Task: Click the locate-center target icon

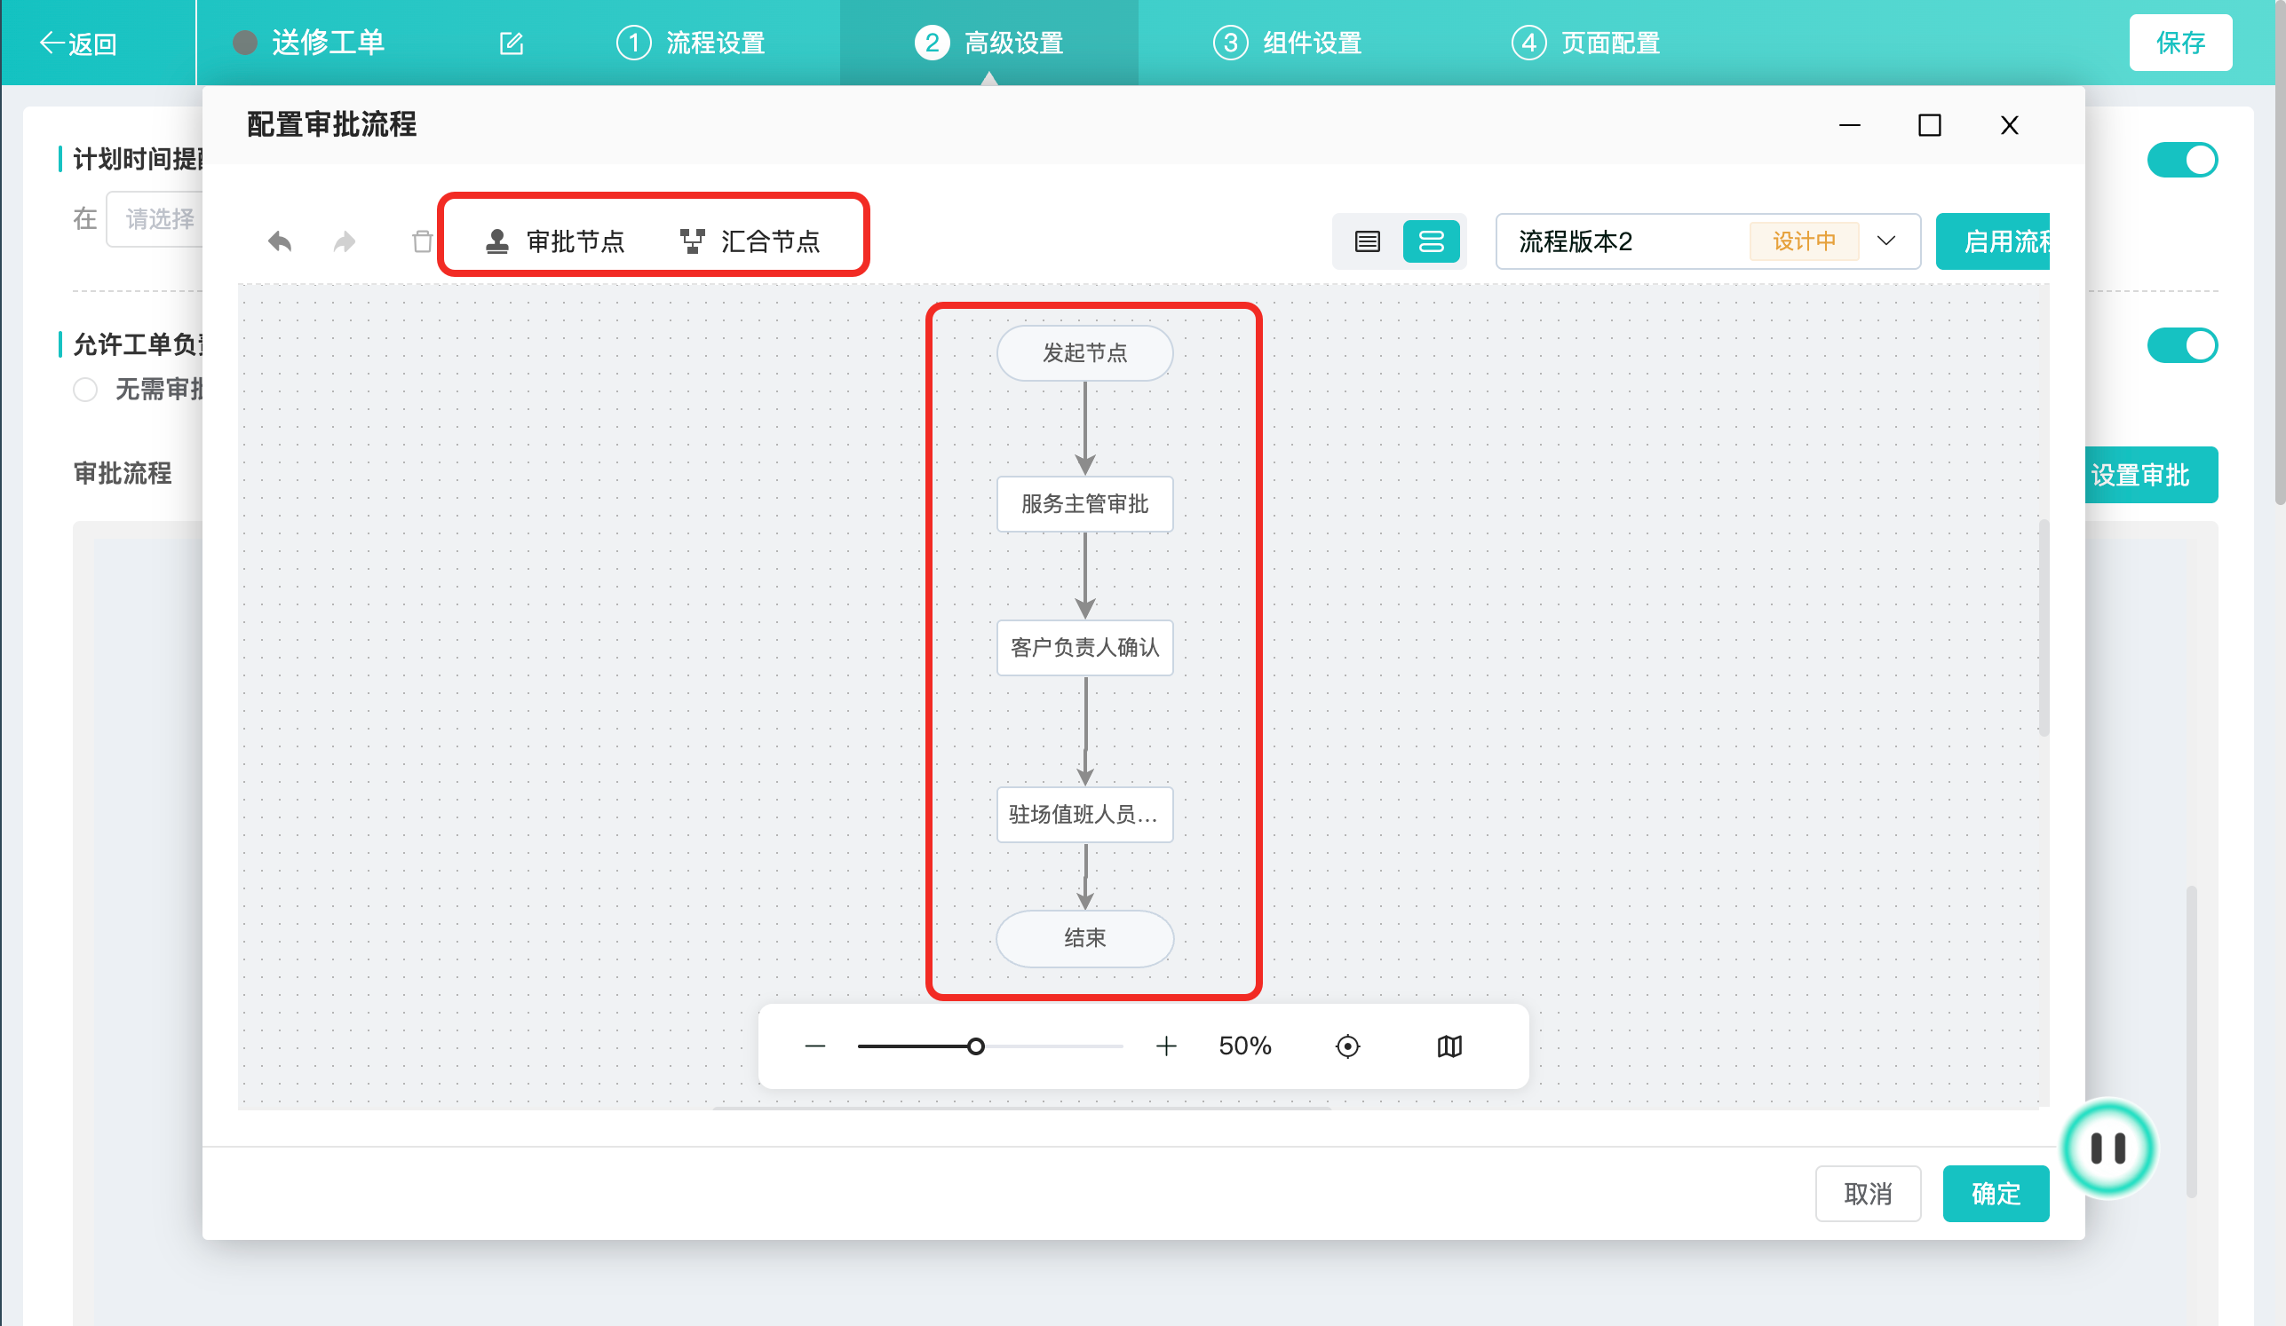Action: [1348, 1046]
